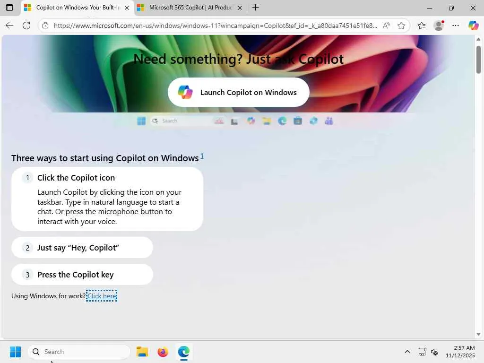
Task: Expand the Click the Copilot icon step
Action: 107,199
